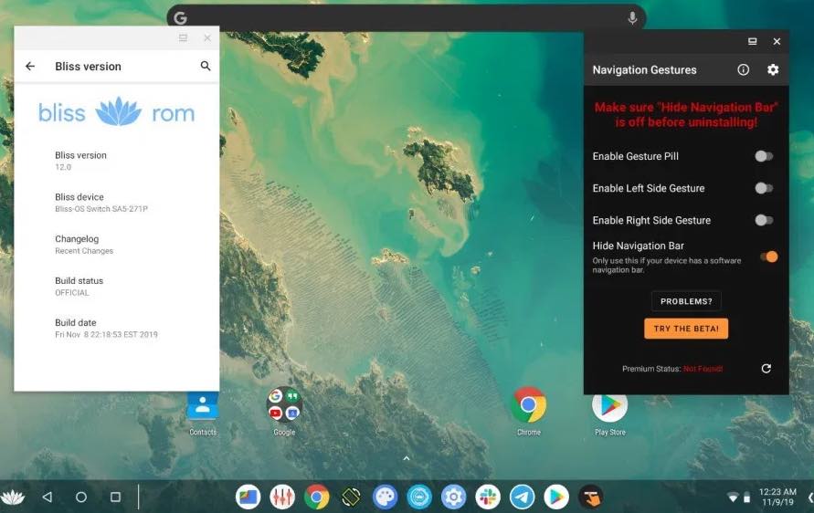
Task: Open info icon in Navigation Gestures
Action: pyautogui.click(x=744, y=69)
